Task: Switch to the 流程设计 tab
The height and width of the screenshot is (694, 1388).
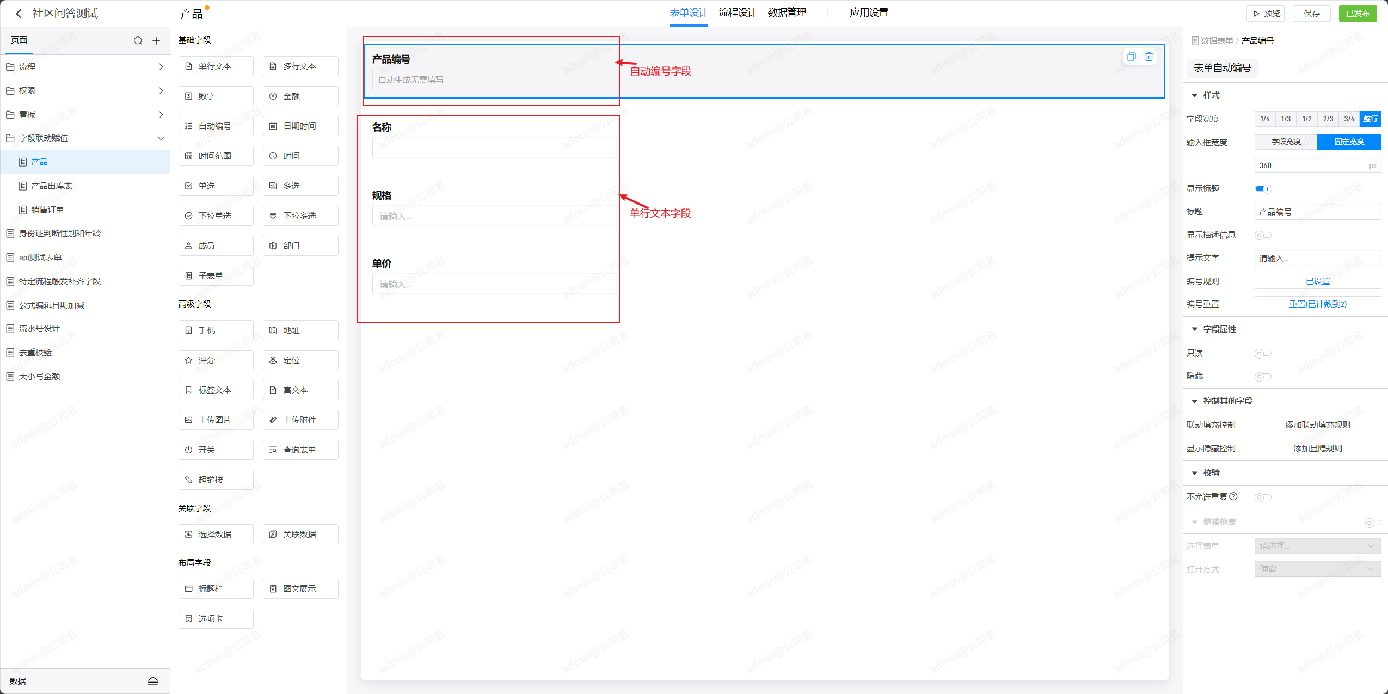Action: (737, 13)
